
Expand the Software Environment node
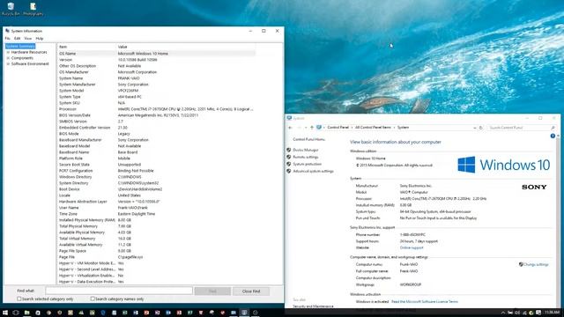8,63
